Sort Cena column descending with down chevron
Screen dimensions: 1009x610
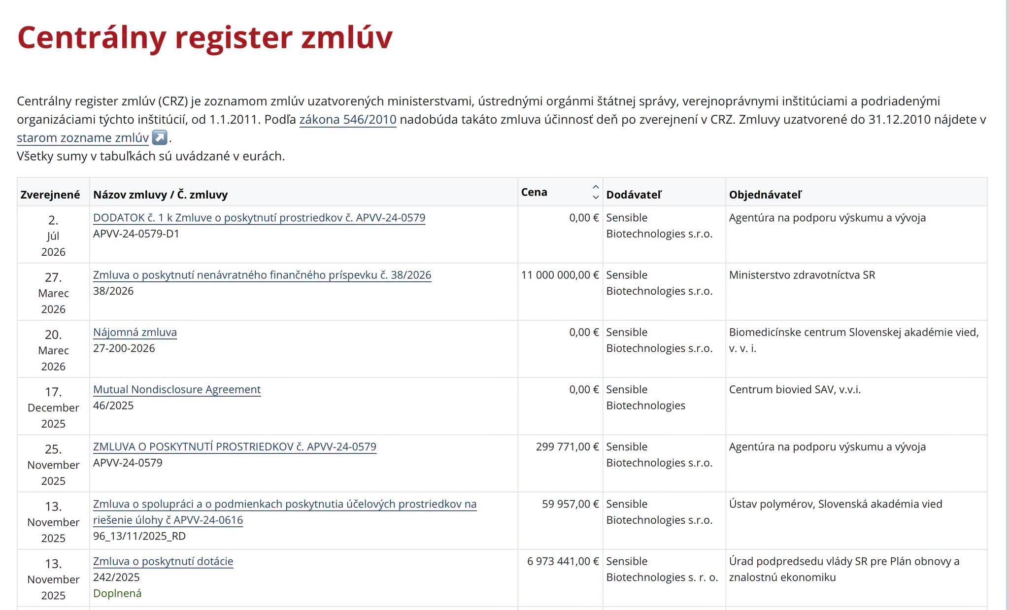596,197
